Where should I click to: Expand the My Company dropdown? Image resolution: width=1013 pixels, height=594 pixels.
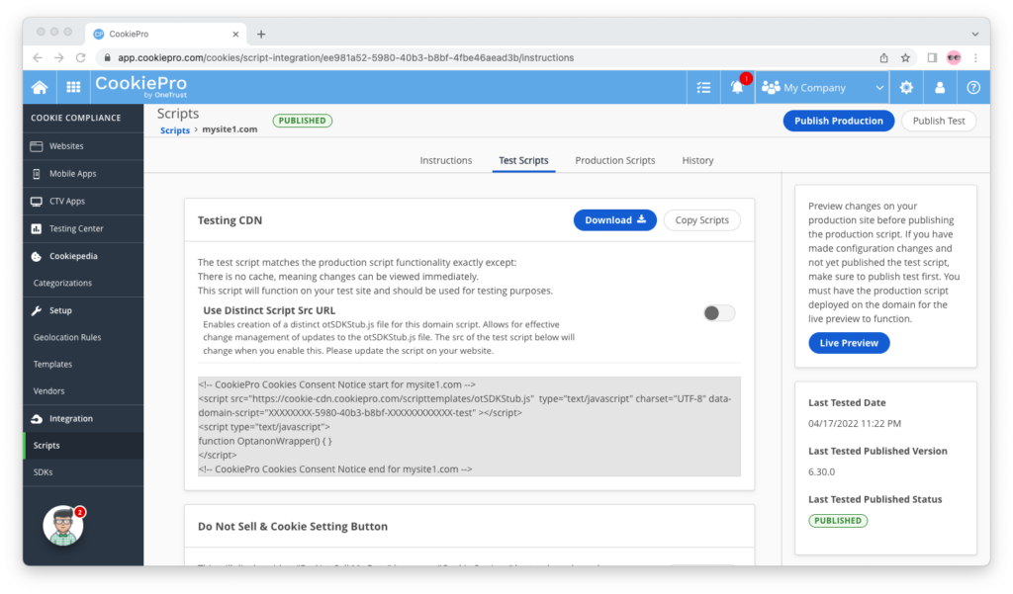(822, 87)
